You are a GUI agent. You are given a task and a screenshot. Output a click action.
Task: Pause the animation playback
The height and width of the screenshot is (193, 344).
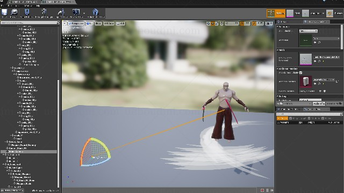click(267, 190)
